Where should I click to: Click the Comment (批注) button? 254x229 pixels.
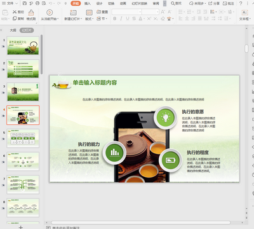(x=229, y=3)
